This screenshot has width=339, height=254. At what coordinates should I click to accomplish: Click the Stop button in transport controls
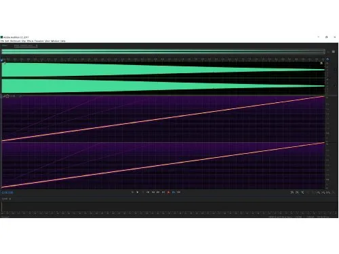[132, 192]
